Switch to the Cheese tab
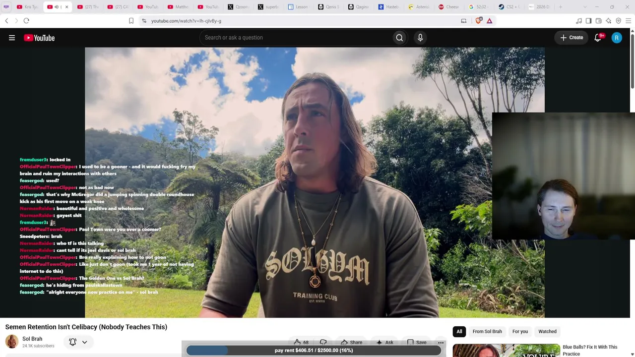635x357 pixels. [x=449, y=7]
